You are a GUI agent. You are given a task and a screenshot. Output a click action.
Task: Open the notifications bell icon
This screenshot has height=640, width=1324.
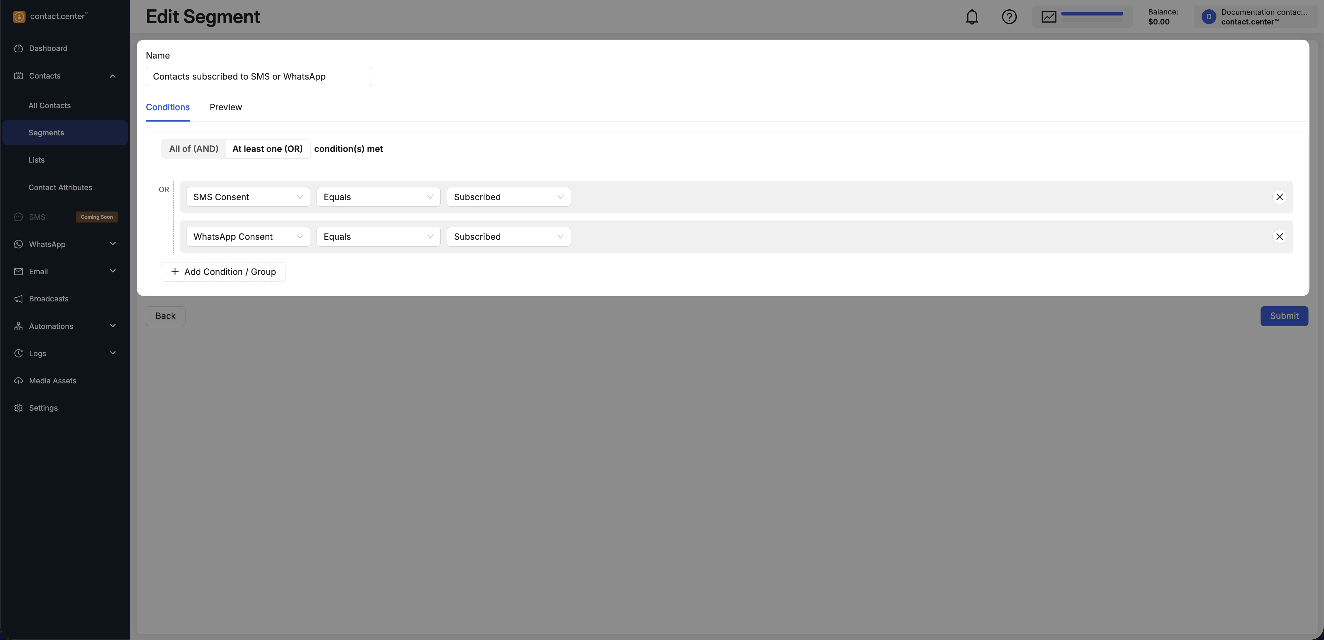point(971,17)
